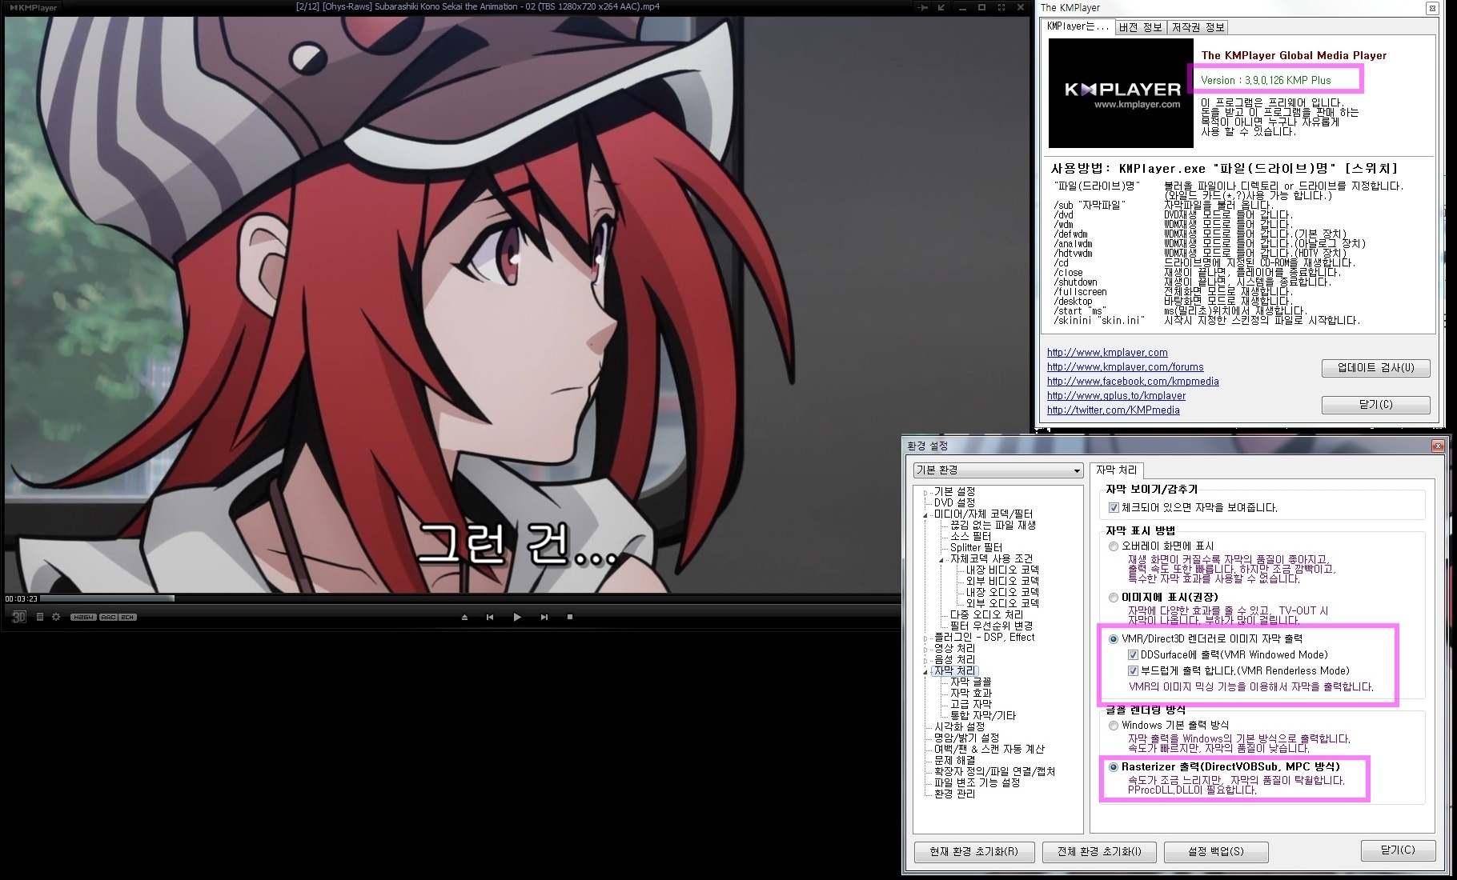Open the 문제 해결 tree item
The width and height of the screenshot is (1457, 880).
coord(954,760)
